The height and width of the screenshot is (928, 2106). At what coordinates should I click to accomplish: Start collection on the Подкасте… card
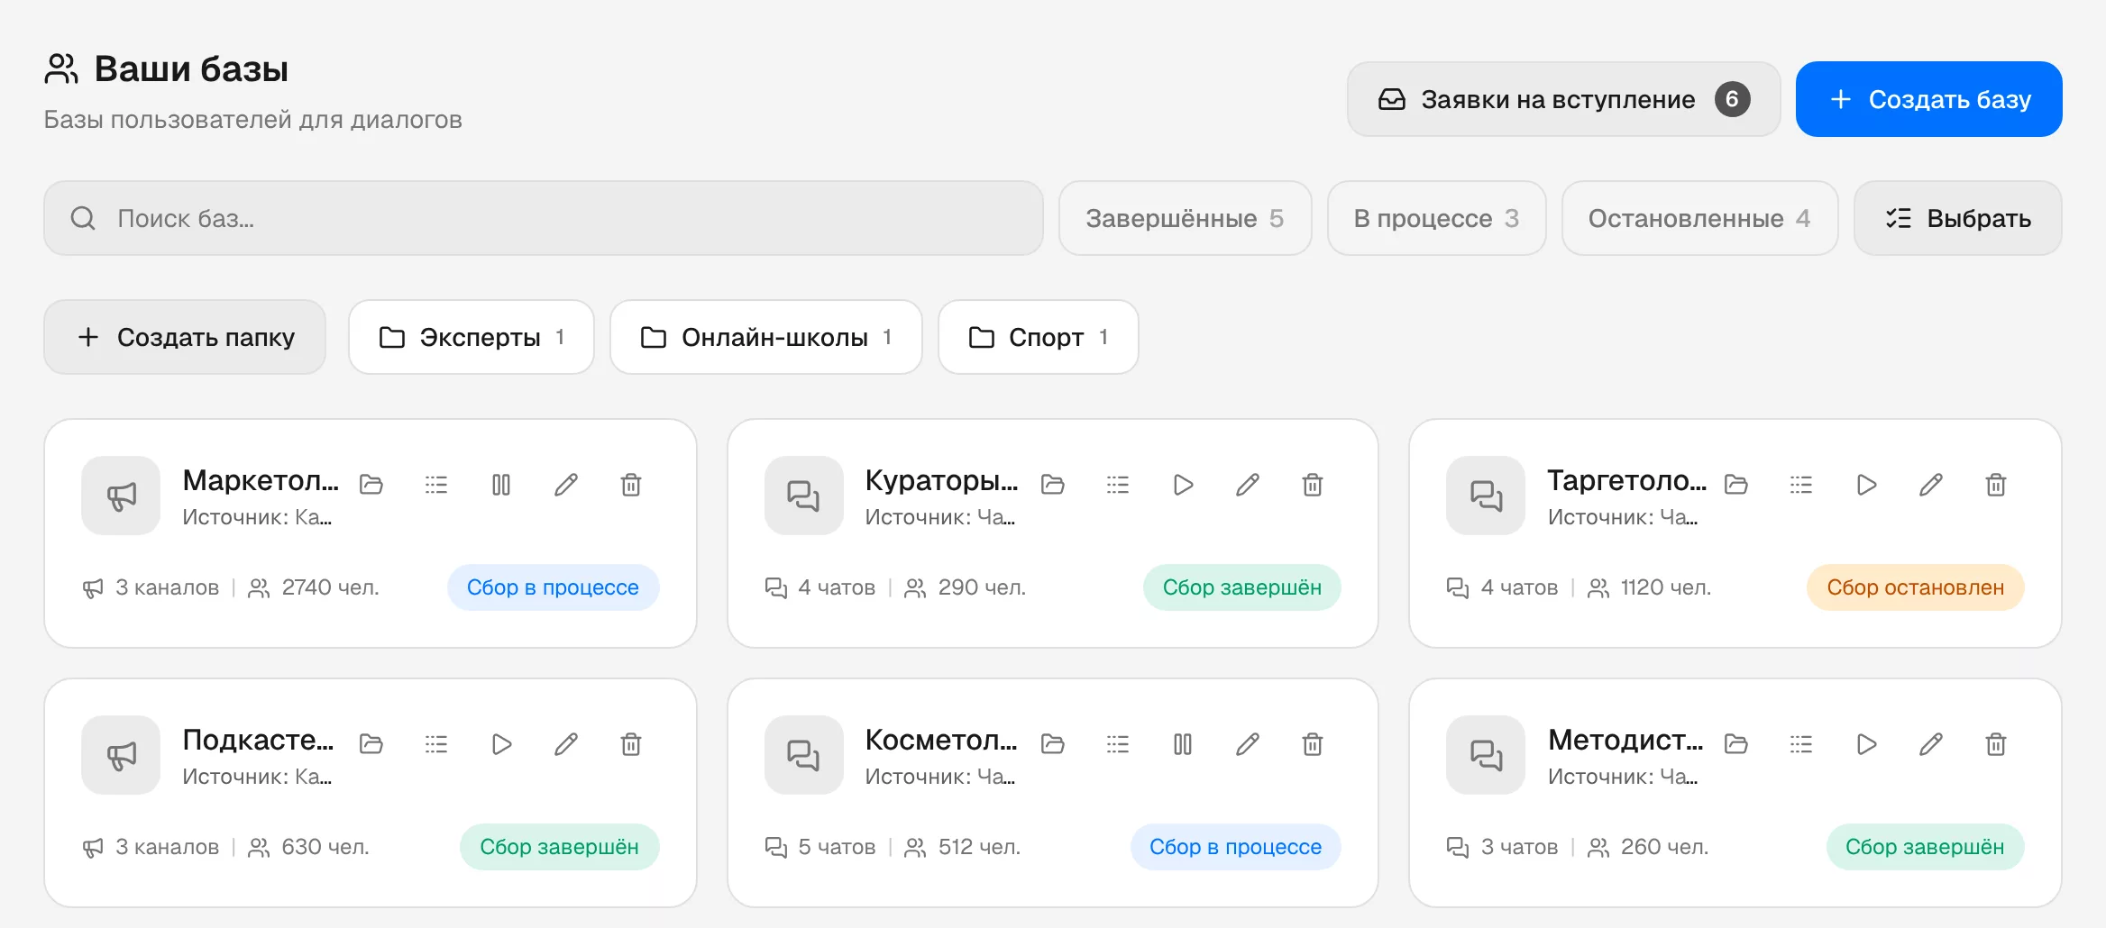(x=501, y=744)
